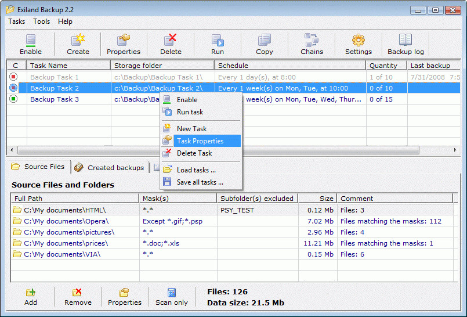Open source Properties in bottom toolbar
This screenshot has height=317, width=467.
tap(124, 292)
